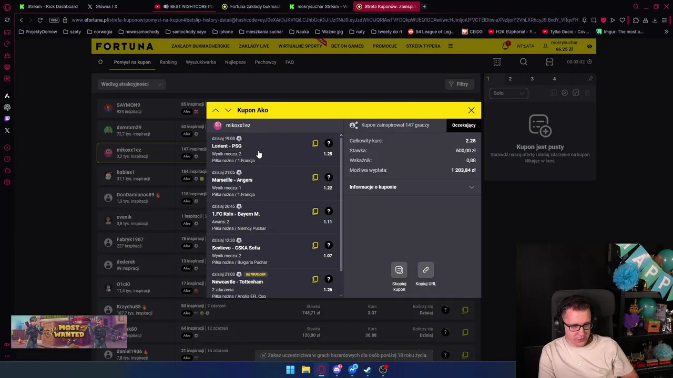
Task: Copy Krzychu85 coupon with betslip icon
Action: click(465, 310)
